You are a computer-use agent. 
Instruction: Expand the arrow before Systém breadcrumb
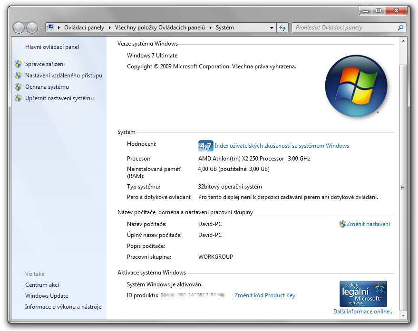211,28
